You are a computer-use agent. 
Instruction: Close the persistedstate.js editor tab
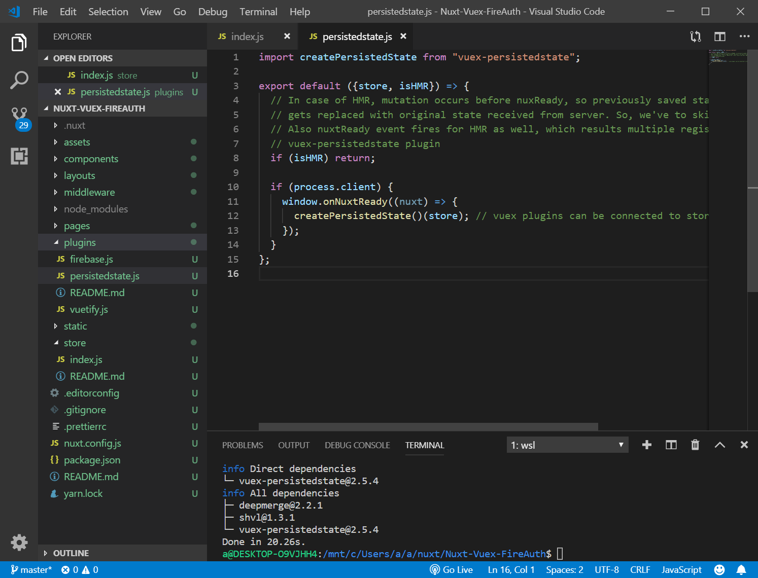pos(403,36)
